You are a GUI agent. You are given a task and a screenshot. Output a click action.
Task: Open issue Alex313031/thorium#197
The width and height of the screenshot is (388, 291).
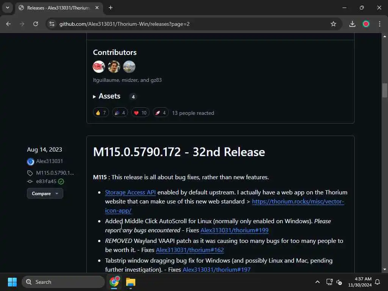[x=216, y=270]
